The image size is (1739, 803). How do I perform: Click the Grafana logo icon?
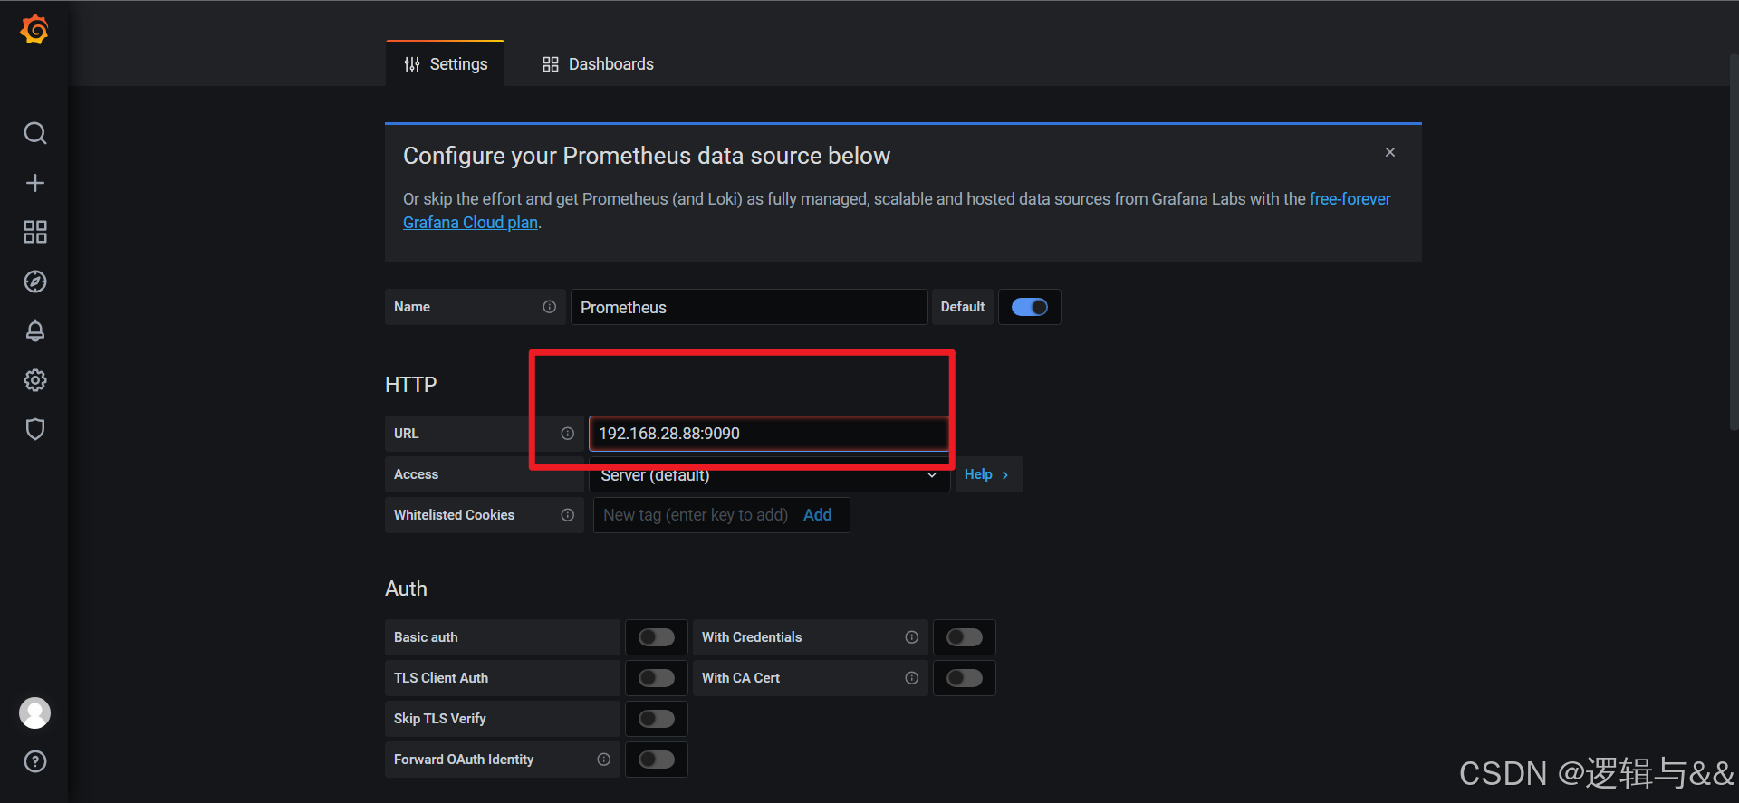pyautogui.click(x=34, y=30)
